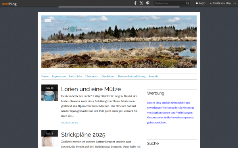Open Datenschutzerklärung menu item

pos(132,76)
